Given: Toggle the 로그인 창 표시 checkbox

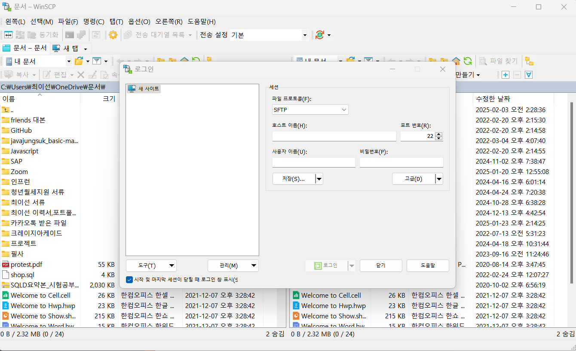Looking at the screenshot, I should [x=129, y=280].
